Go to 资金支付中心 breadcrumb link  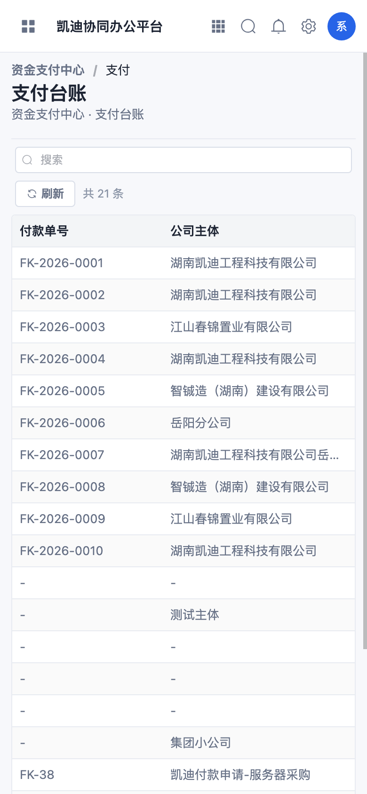coord(48,70)
